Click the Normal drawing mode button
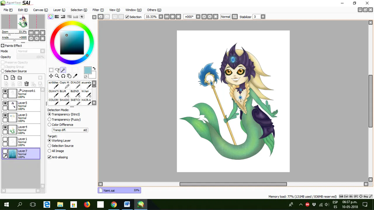Screen dimensions: 374x210 (x=225, y=17)
